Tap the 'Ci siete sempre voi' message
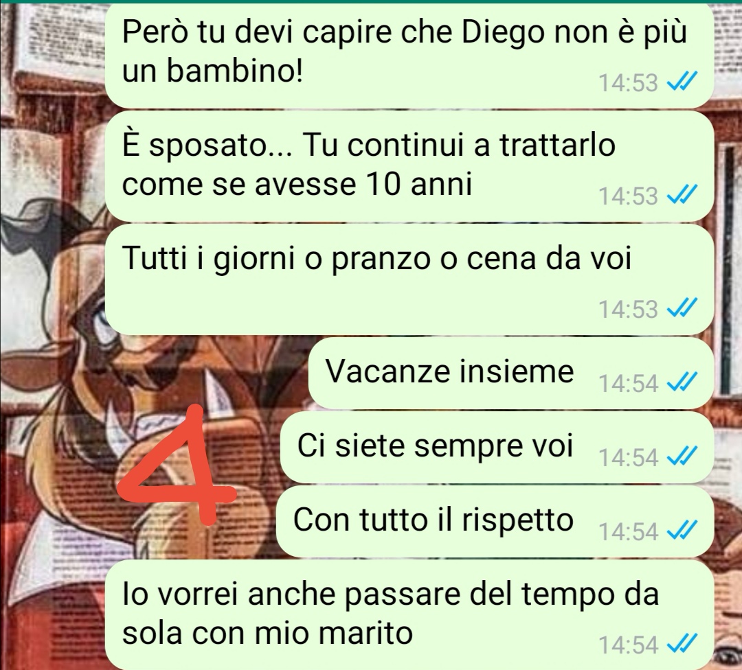 pyautogui.click(x=497, y=448)
